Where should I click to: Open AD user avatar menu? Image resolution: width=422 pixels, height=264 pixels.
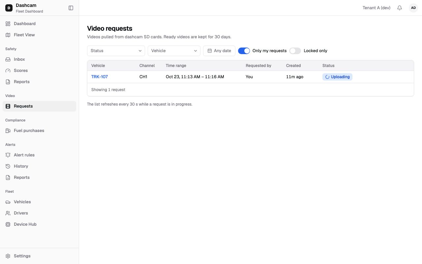click(x=413, y=8)
